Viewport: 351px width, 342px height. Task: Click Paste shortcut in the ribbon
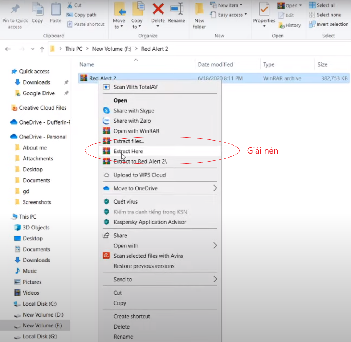click(x=86, y=24)
